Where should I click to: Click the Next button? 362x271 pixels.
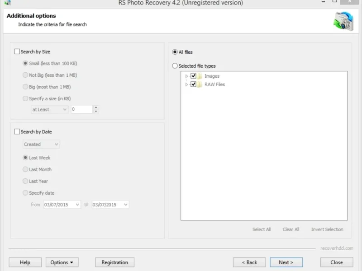(x=286, y=262)
